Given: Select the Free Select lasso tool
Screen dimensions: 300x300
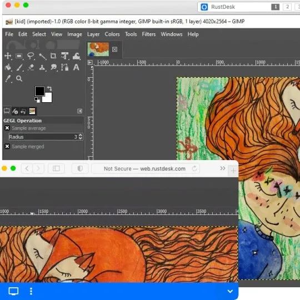Looking at the screenshot, I should [31, 56].
